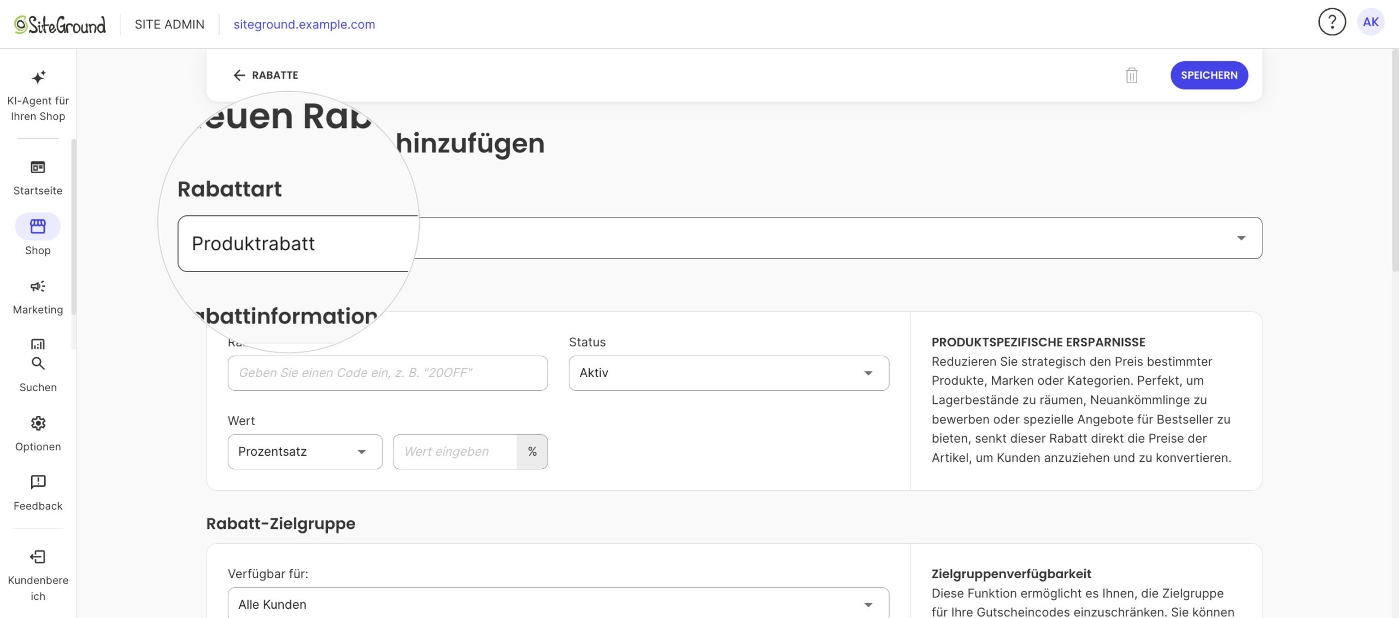
Task: Go to Startseite in sidebar
Action: coord(38,178)
